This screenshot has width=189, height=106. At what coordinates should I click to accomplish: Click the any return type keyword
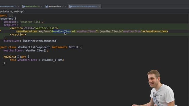(23, 57)
